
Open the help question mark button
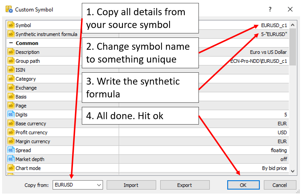pos(270,9)
